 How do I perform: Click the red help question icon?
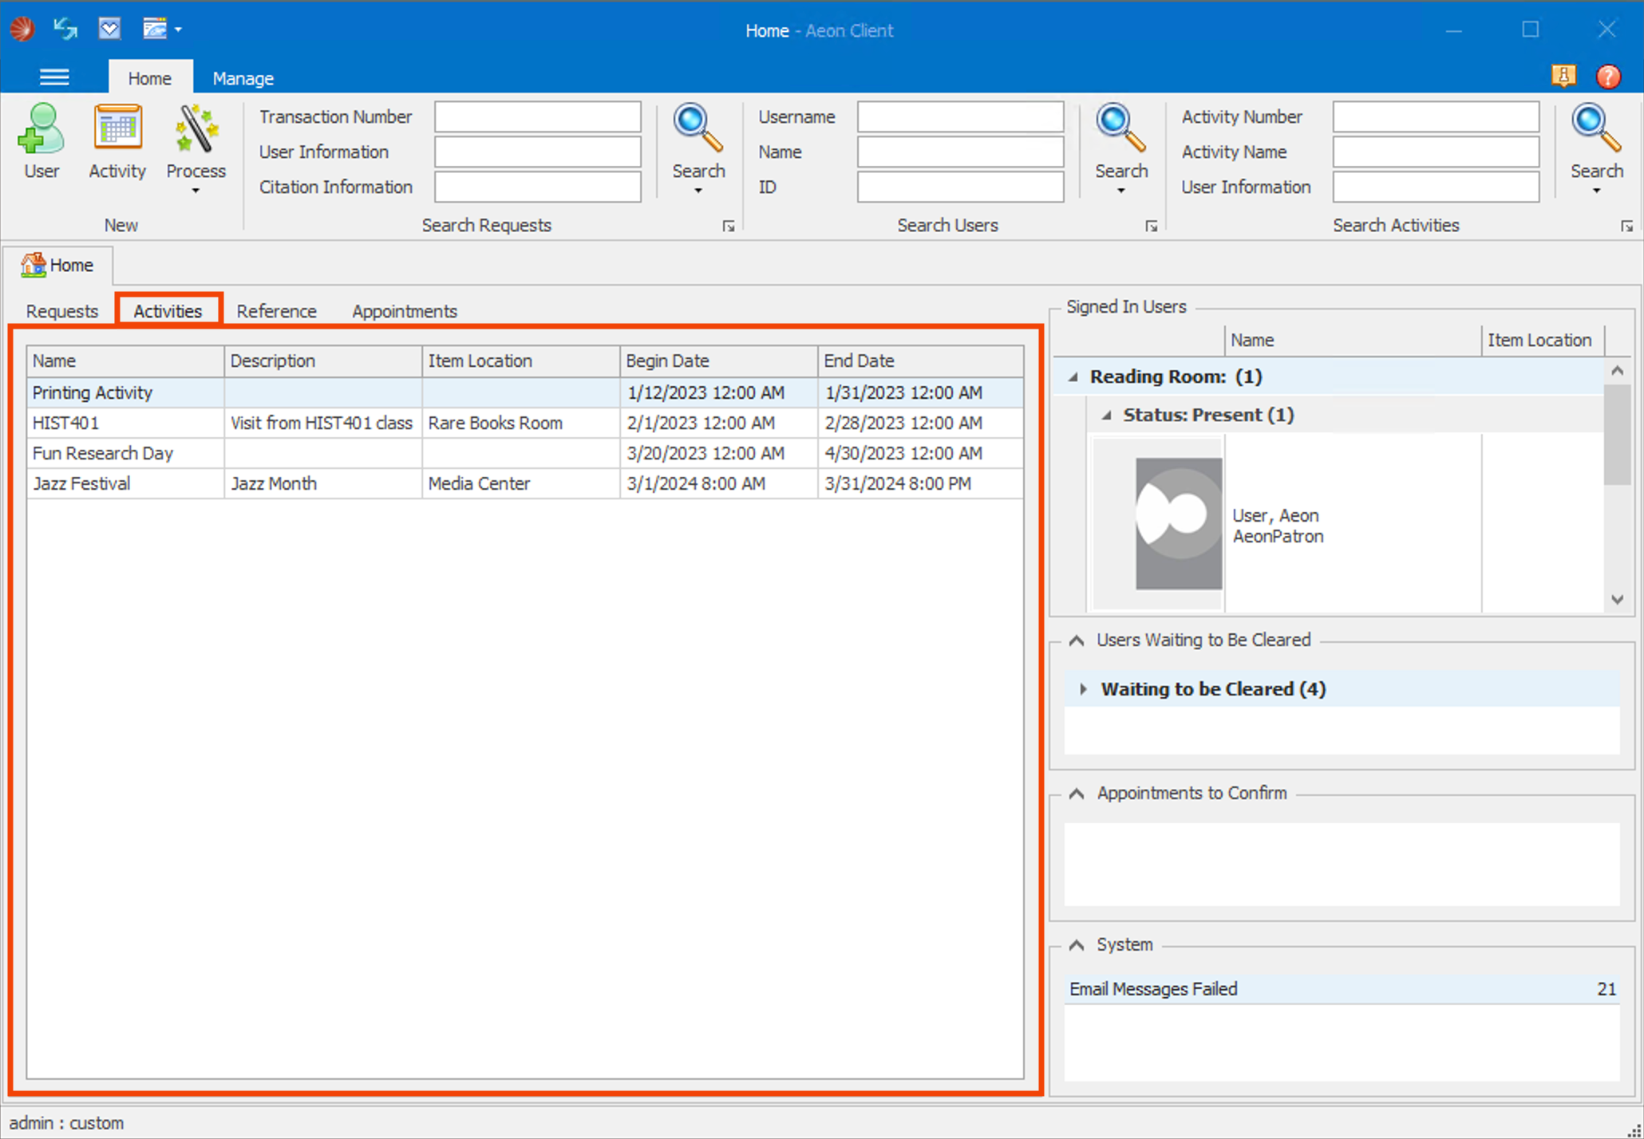1607,77
